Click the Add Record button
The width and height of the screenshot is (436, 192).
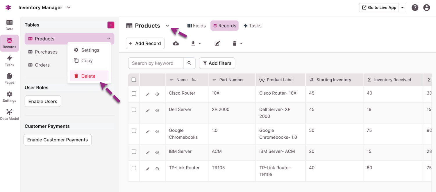point(145,43)
